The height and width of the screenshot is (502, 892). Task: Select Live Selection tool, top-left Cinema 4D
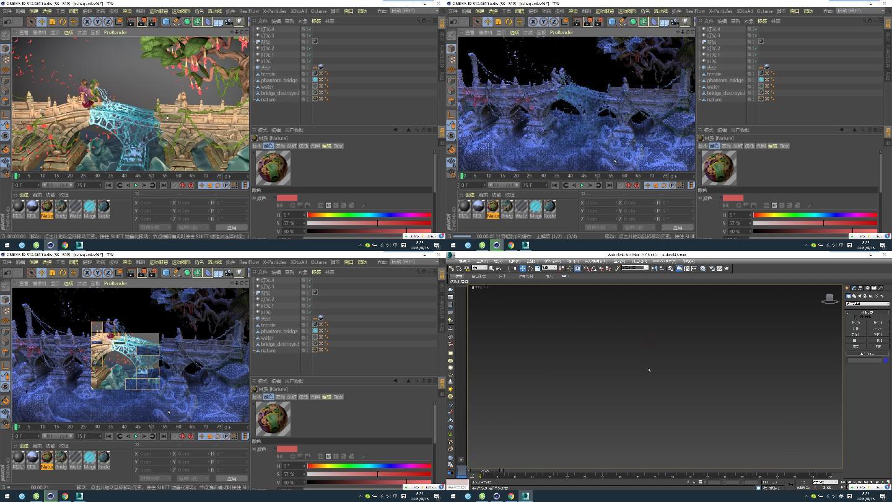point(32,22)
